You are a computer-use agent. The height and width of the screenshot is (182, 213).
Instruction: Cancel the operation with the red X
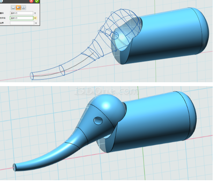31,1
